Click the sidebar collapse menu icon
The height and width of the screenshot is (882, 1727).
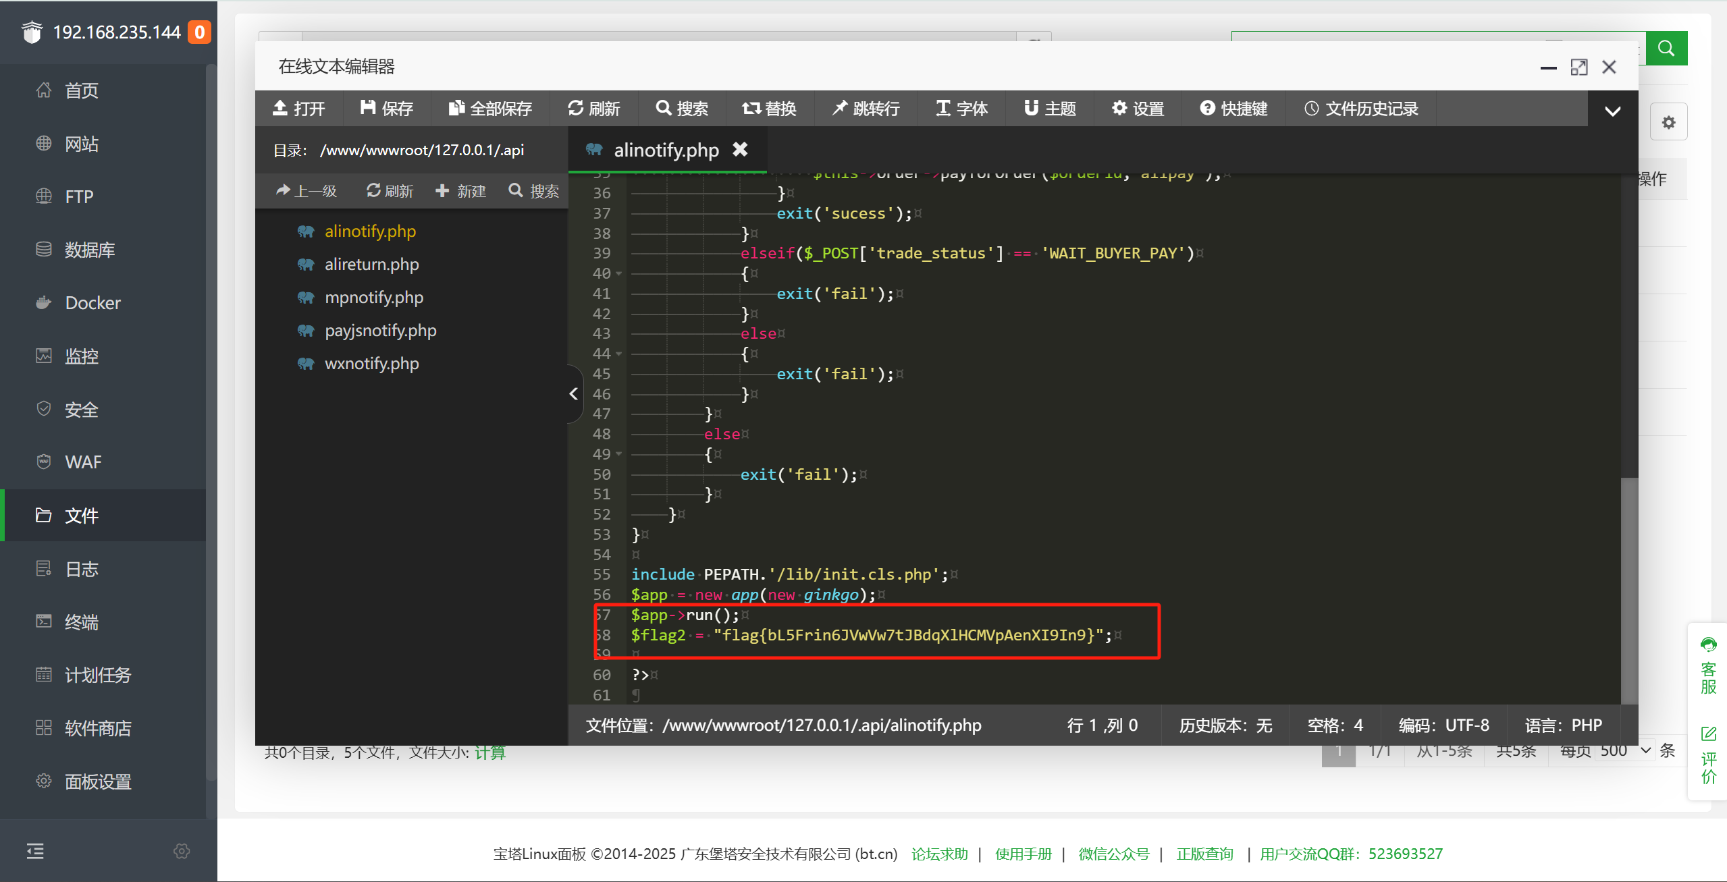[x=36, y=851]
